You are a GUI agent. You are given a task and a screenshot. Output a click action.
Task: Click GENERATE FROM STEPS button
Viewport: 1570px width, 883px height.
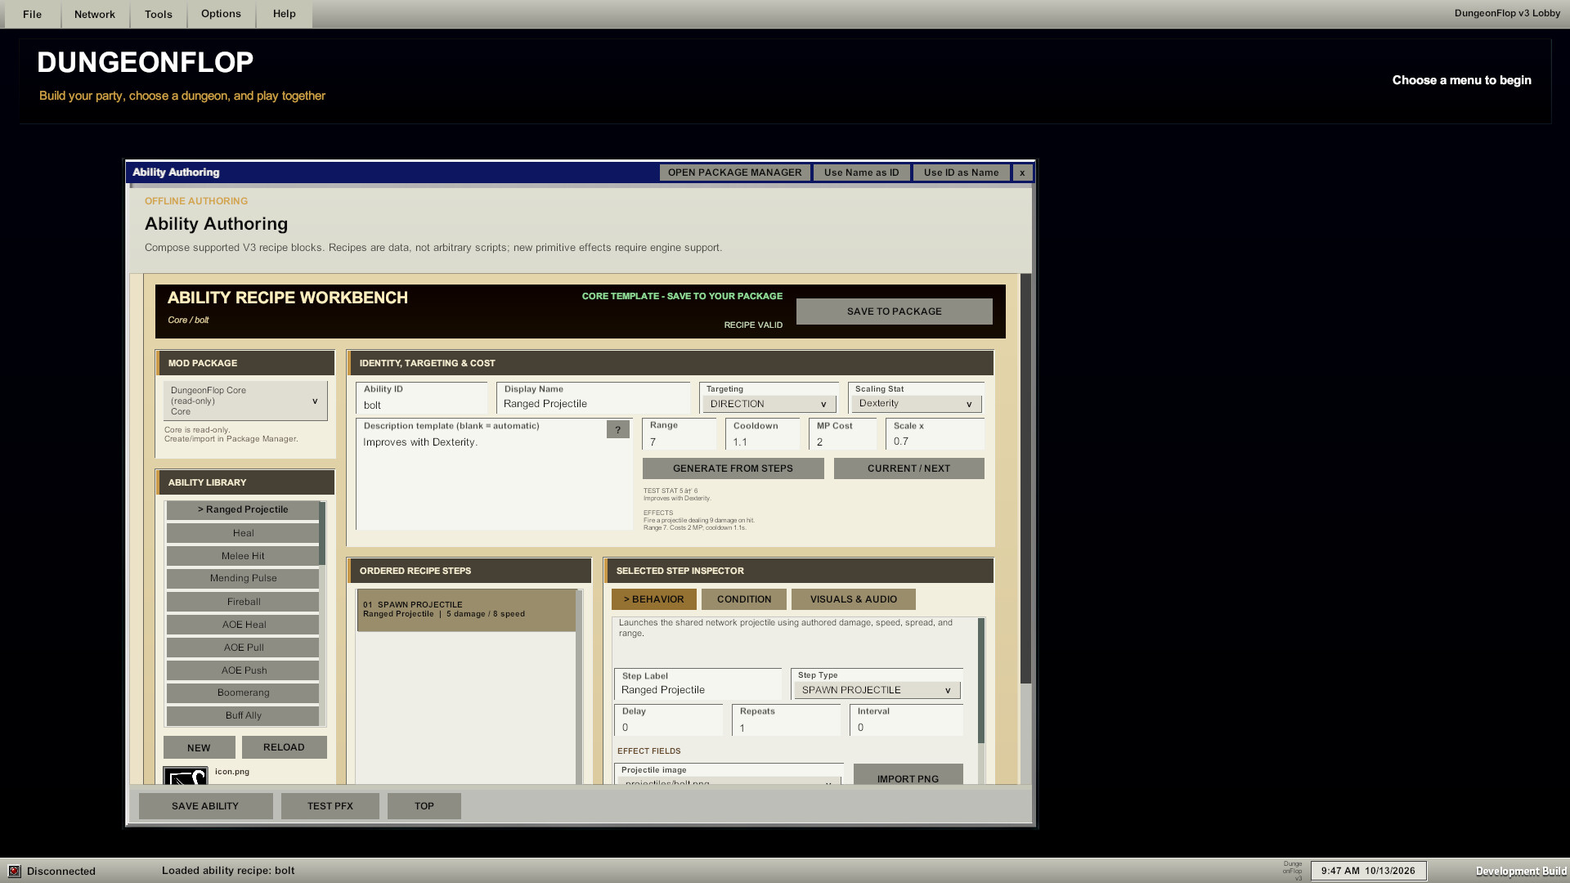click(x=733, y=468)
